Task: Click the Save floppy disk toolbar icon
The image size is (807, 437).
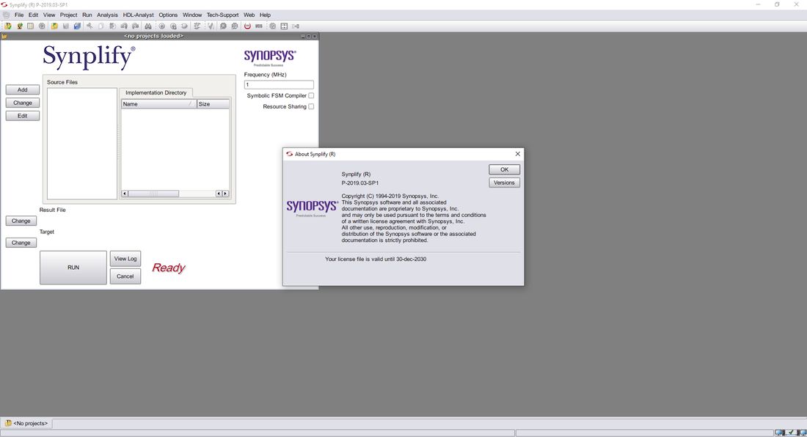Action: [x=66, y=26]
